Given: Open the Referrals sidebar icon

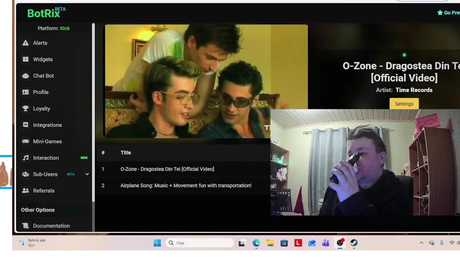Looking at the screenshot, I should [26, 191].
